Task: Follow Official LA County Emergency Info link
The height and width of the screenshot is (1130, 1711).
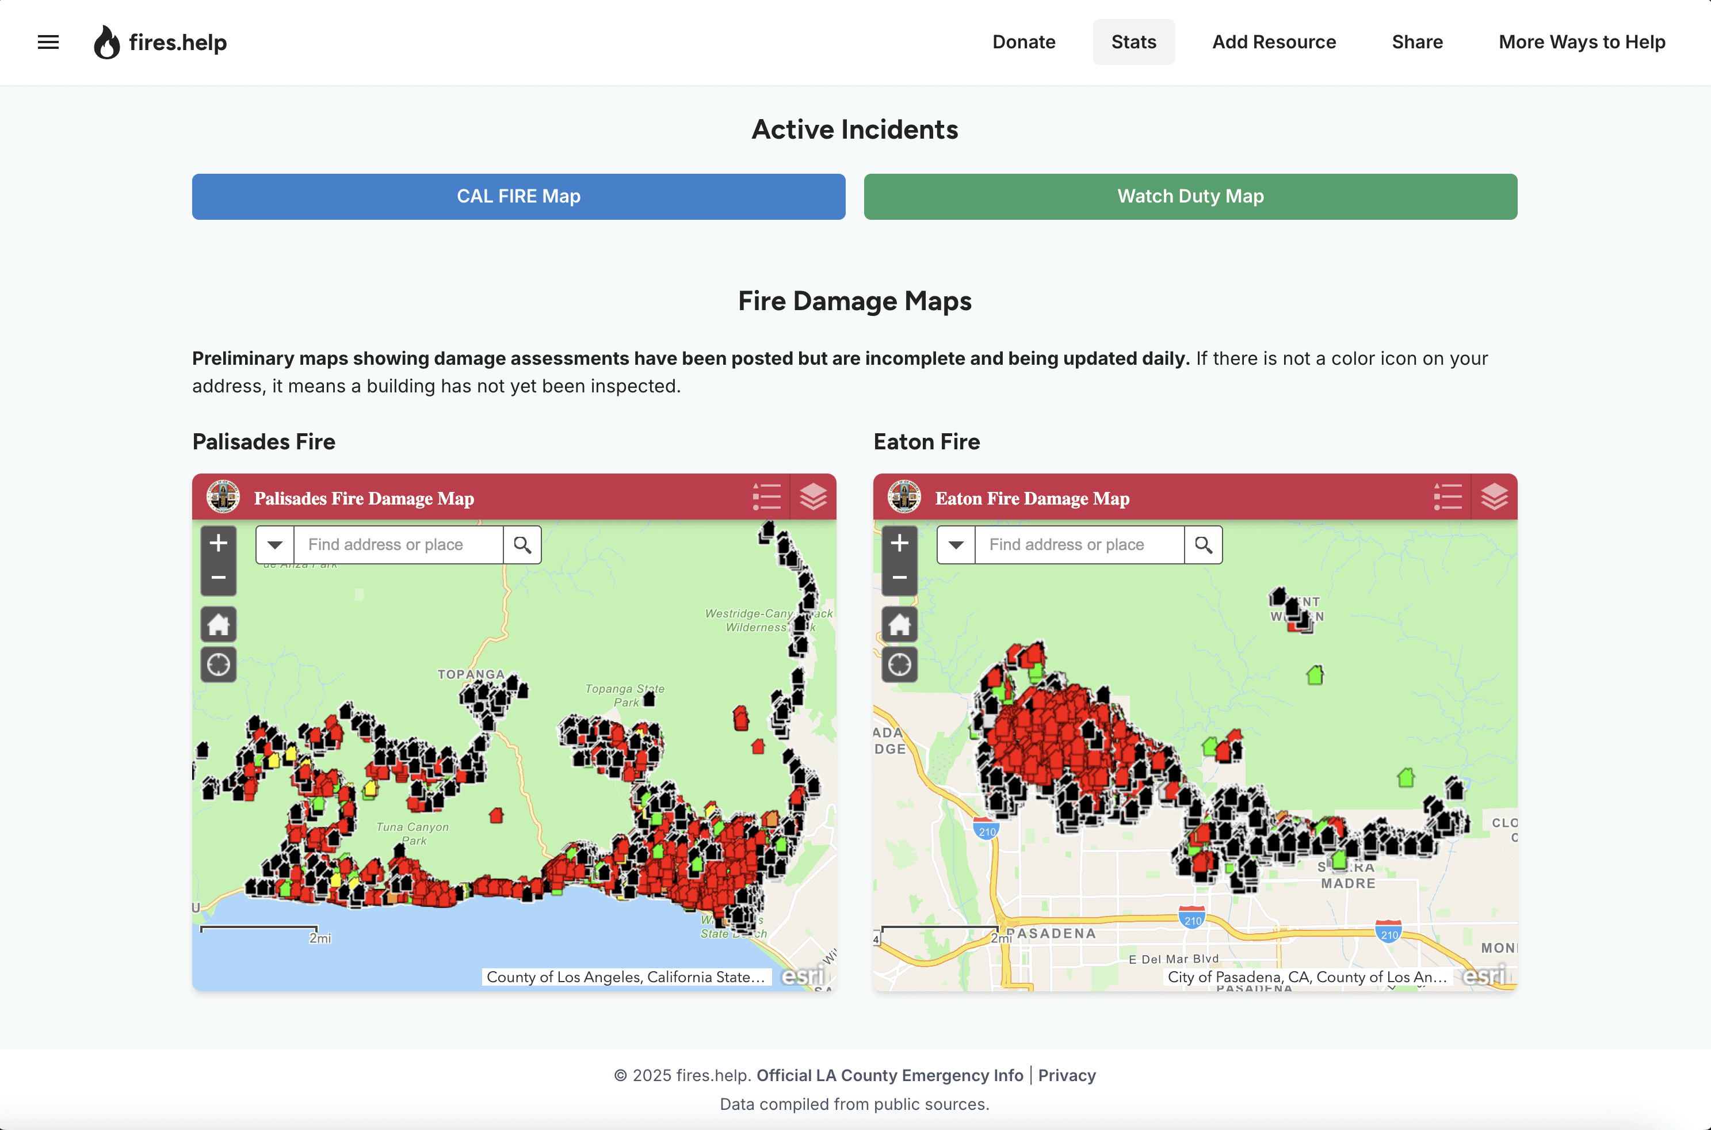Action: click(889, 1075)
